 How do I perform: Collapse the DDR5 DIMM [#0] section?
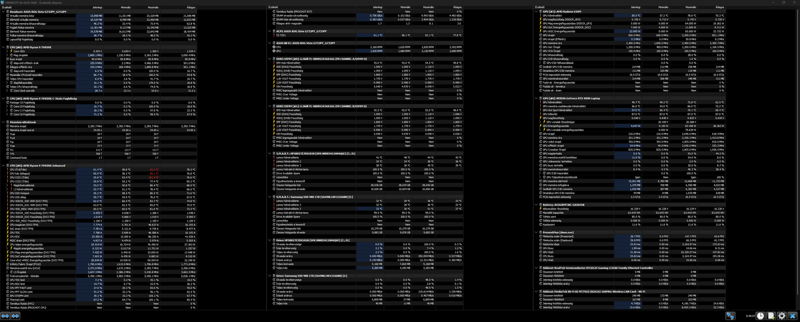(270, 59)
